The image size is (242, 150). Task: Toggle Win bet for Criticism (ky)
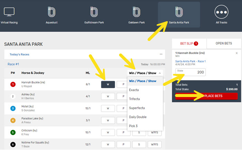point(108,132)
